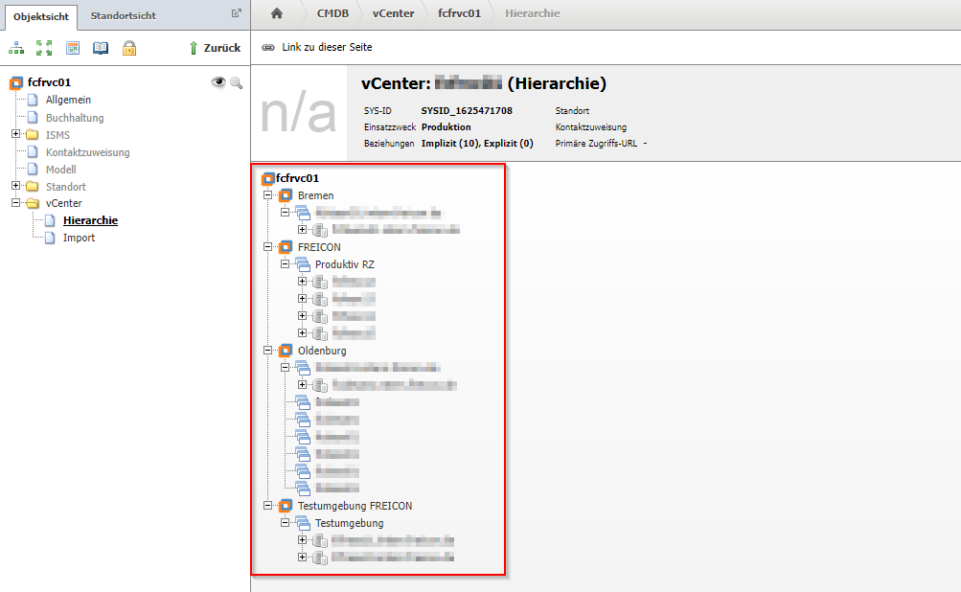
Task: Pop out the sidebar with external-link icon
Action: [237, 13]
